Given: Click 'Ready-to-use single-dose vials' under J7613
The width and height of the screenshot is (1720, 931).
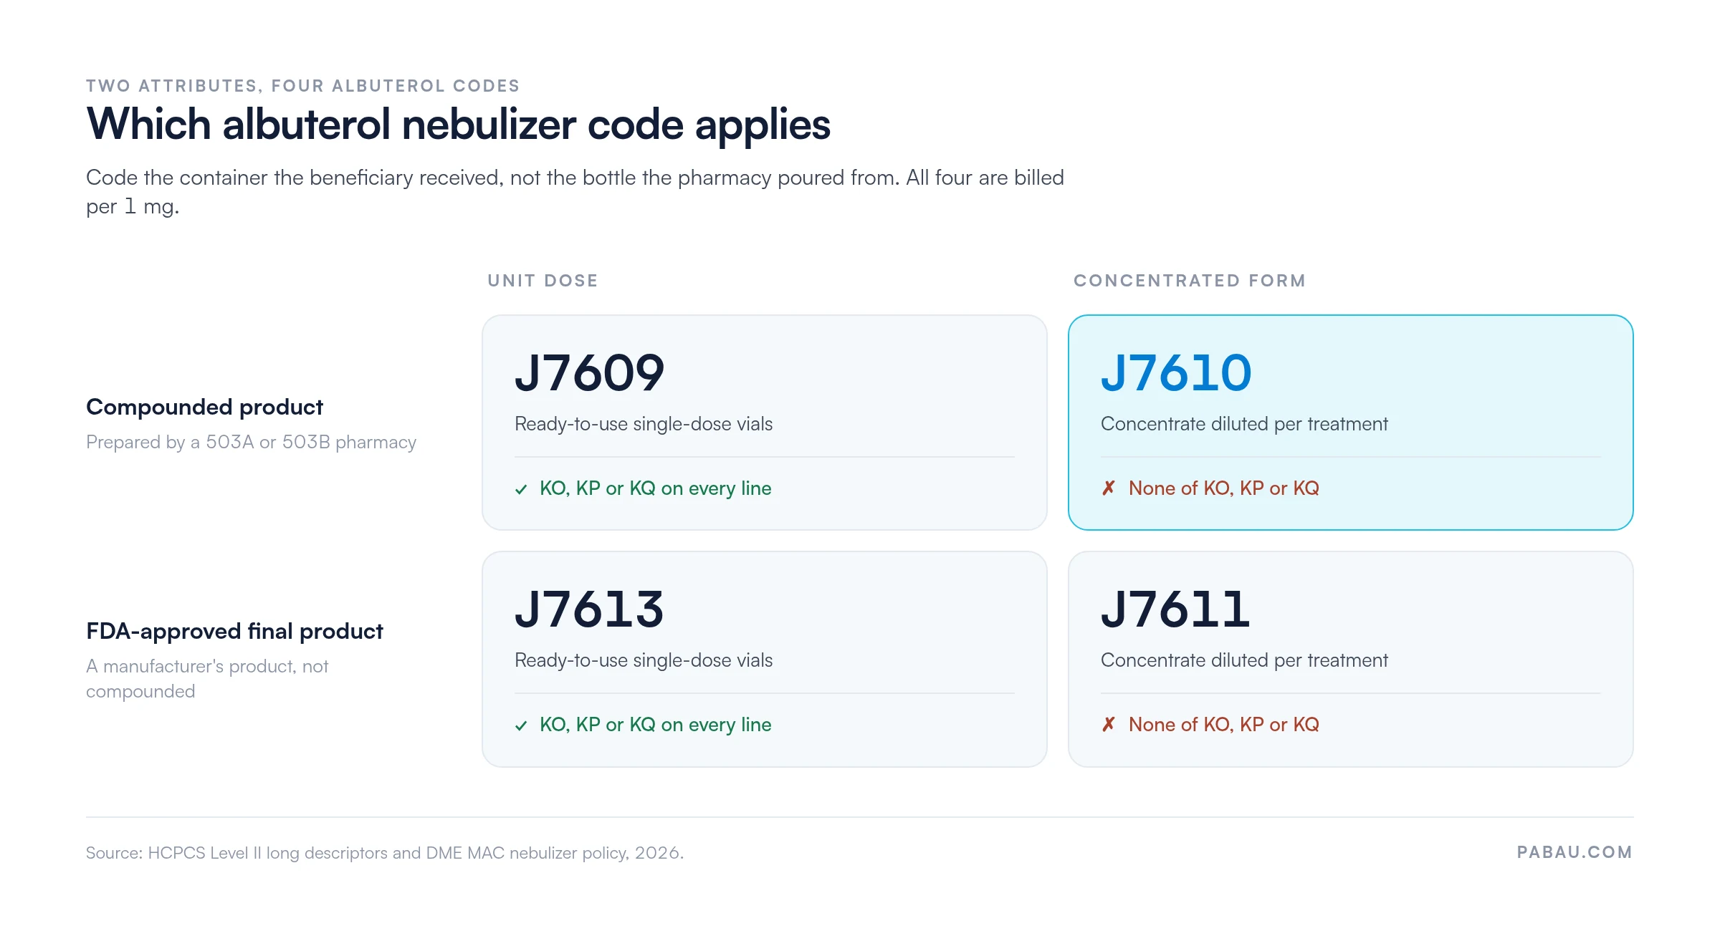Looking at the screenshot, I should [x=644, y=660].
